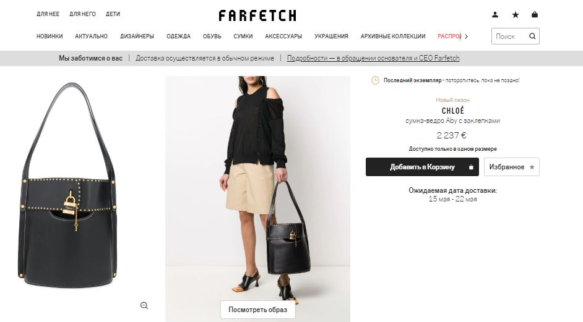Open the wishlist star icon in header
The image size is (583, 322).
516,14
